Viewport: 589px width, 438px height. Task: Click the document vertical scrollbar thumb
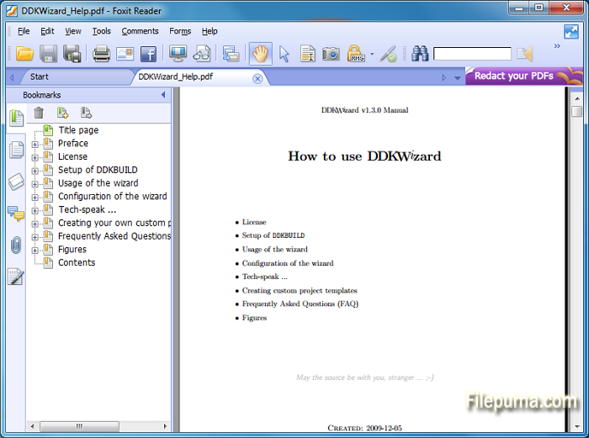[x=576, y=112]
